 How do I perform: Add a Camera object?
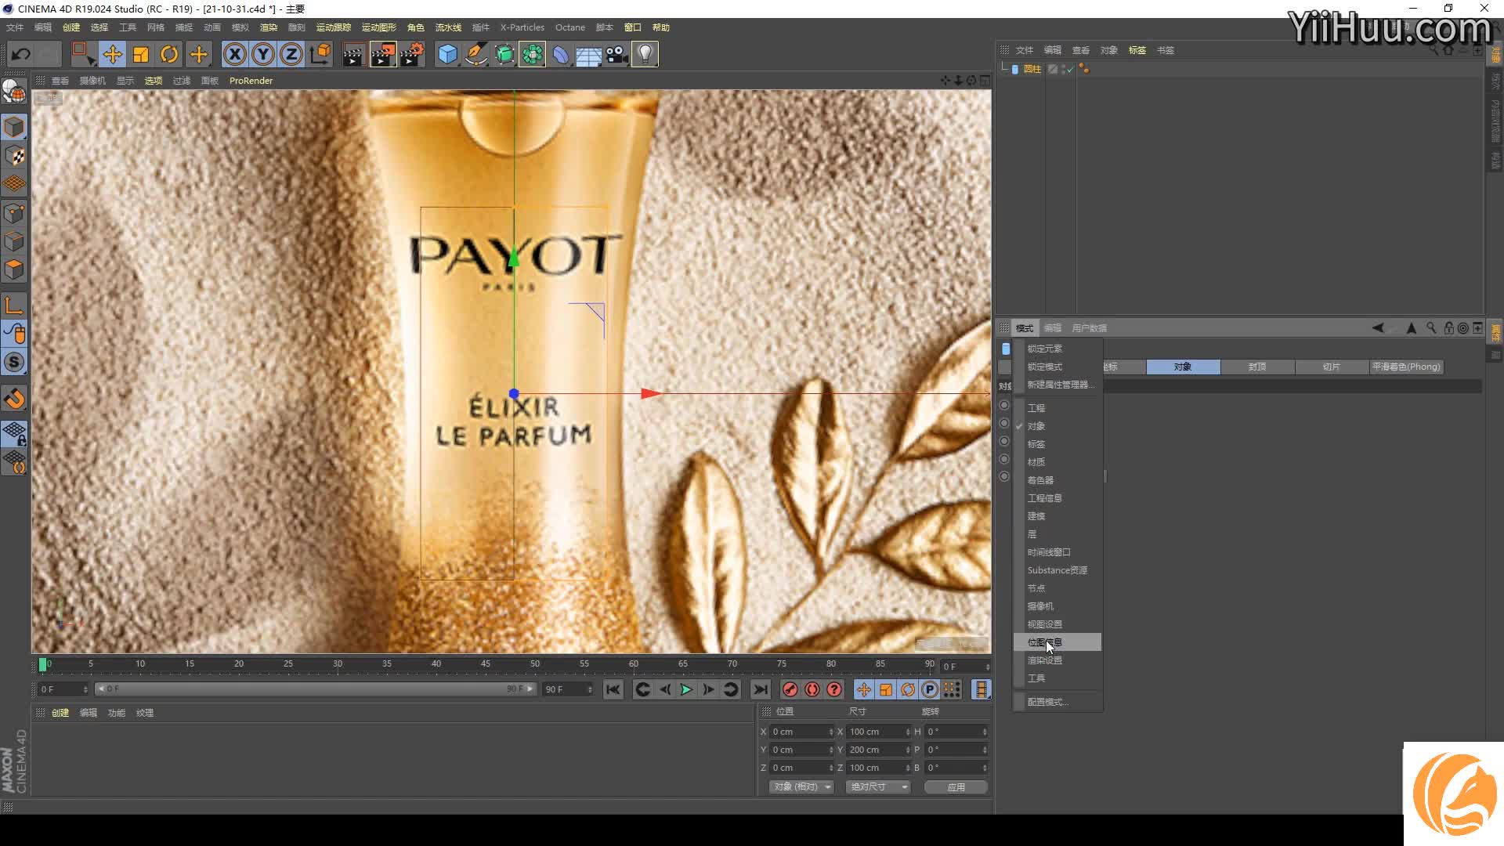pos(616,54)
